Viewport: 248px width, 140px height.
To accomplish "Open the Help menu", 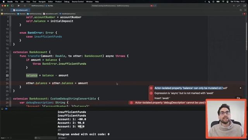I will click(x=97, y=2).
